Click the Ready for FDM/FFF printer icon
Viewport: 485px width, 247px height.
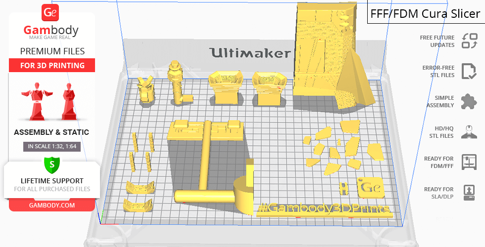pyautogui.click(x=469, y=162)
